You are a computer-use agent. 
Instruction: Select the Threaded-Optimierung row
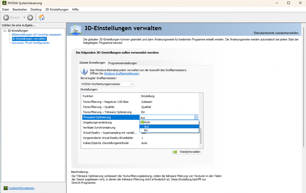(110, 117)
